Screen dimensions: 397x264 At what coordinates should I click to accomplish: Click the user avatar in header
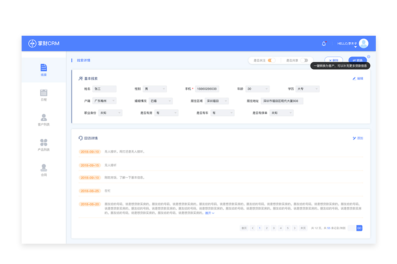(363, 43)
